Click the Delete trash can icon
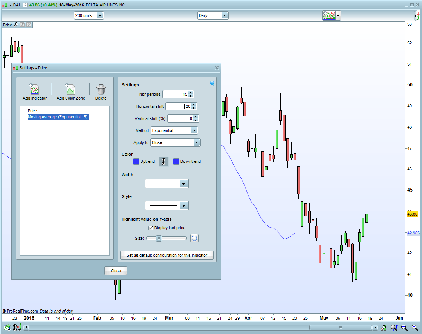Screen dimensions: 422x334 [x=101, y=89]
